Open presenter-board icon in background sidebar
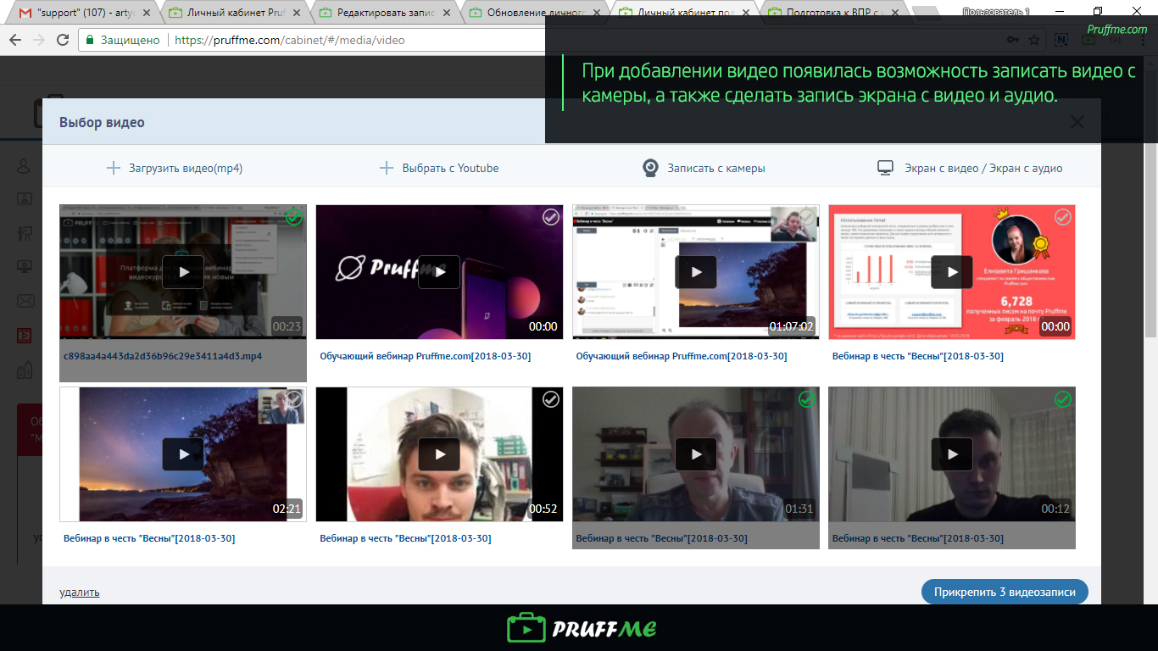The height and width of the screenshot is (651, 1158). pos(25,233)
